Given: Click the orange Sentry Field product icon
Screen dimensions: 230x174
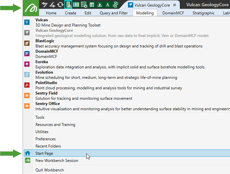Looking at the screenshot, I should (27, 96).
